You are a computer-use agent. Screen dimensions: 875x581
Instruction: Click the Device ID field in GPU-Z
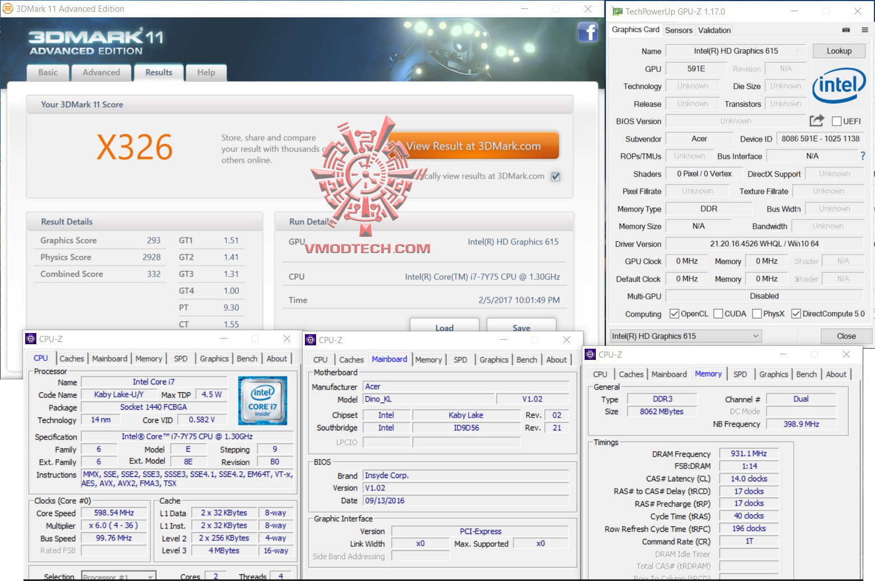[x=820, y=139]
